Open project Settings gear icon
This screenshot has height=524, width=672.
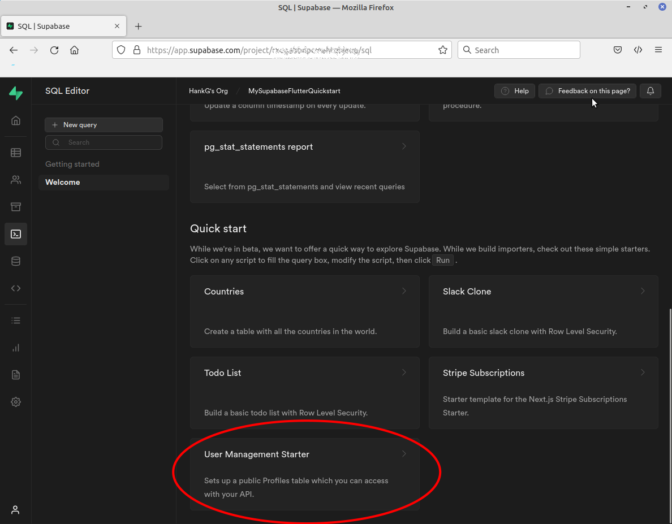pos(16,402)
